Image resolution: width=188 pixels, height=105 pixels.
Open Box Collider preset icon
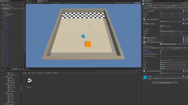[185, 24]
